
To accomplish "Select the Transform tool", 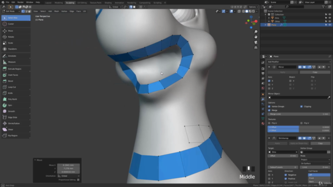I will (x=16, y=49).
